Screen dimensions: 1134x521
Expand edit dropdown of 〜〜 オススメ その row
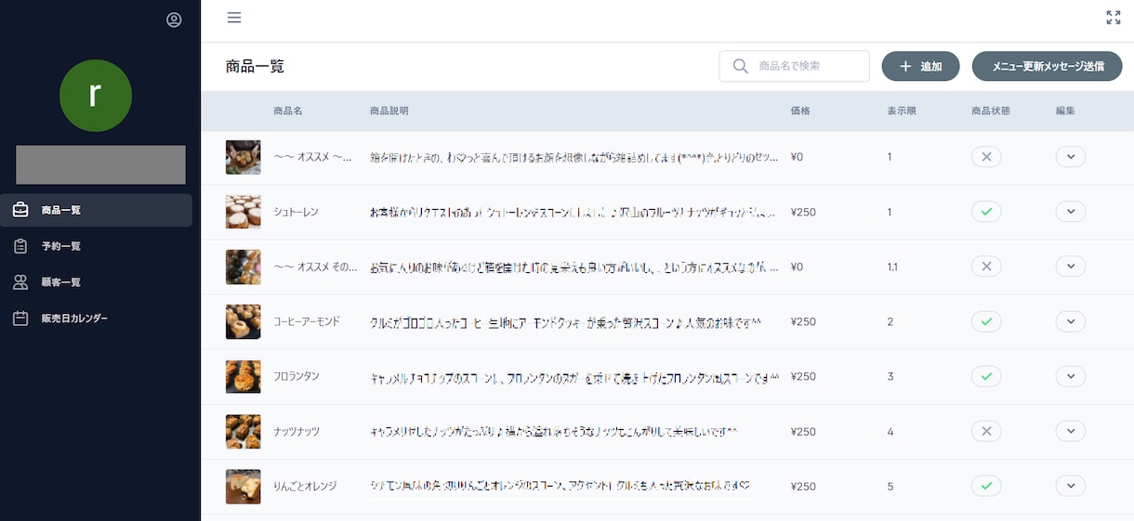[1071, 267]
